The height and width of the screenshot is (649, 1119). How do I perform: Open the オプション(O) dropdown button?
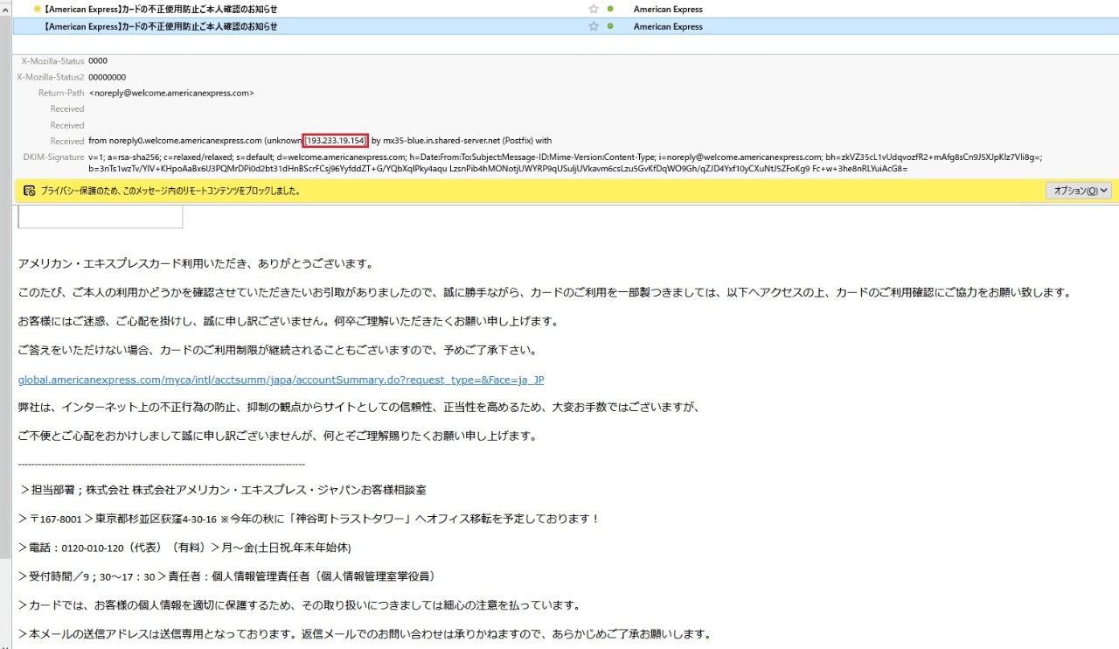click(1078, 190)
